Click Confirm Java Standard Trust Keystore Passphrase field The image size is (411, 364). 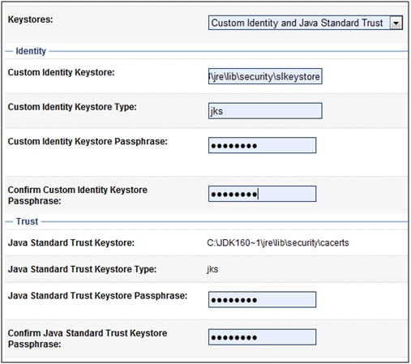tap(262, 337)
